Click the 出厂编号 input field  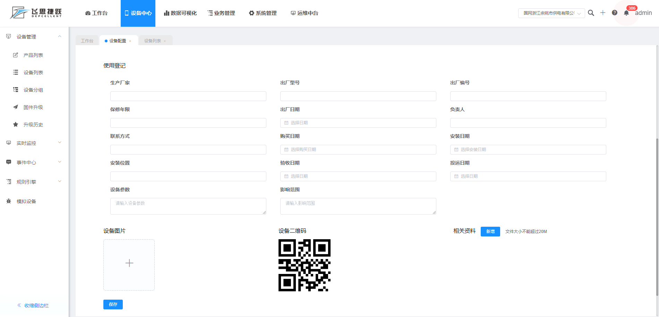pos(528,96)
